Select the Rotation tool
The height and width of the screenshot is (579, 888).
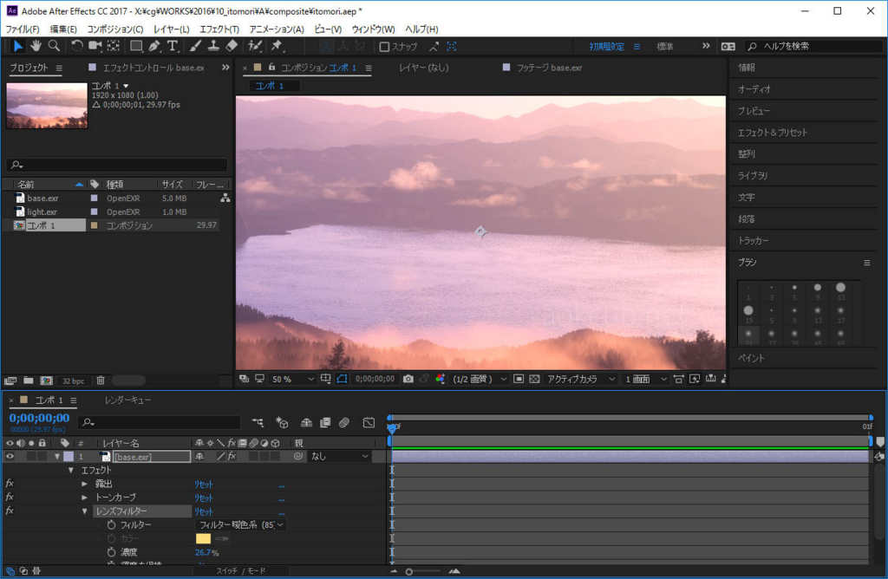[x=76, y=46]
